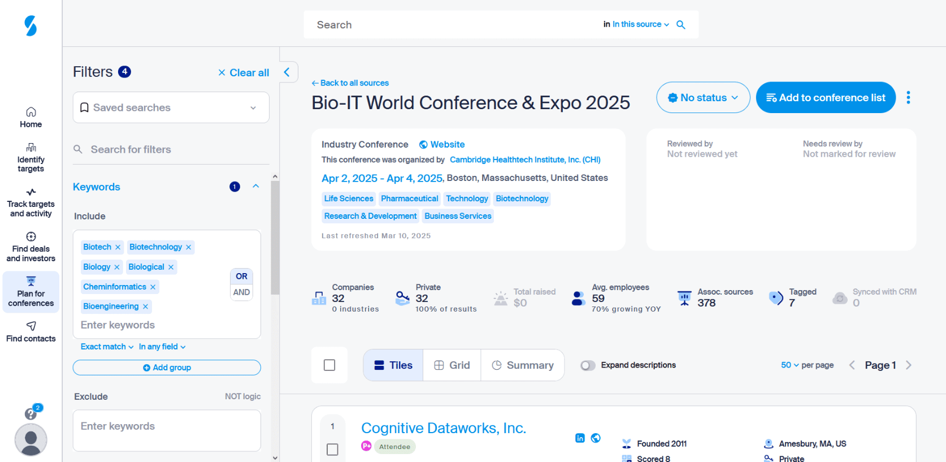Remove the Biology keyword tag
Screen dimensions: 946x462
(116, 267)
